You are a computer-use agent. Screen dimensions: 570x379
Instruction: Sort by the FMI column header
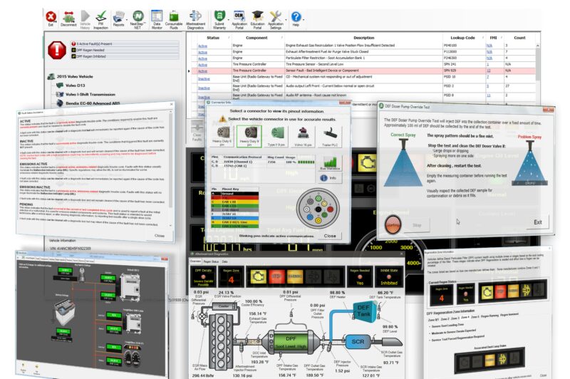pos(493,38)
